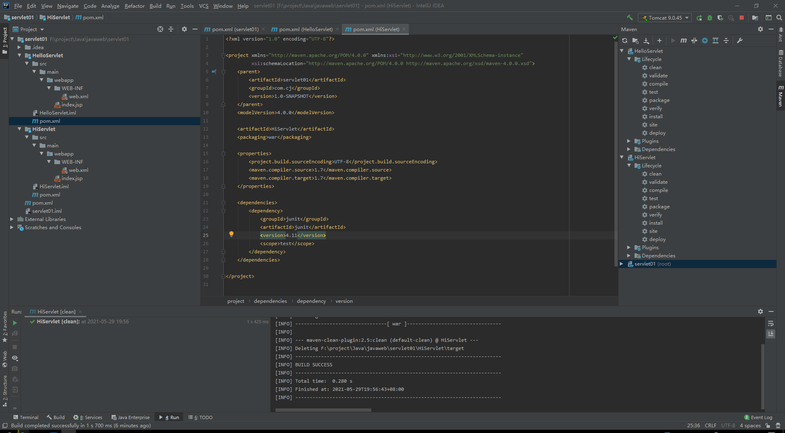Open the Refactor menu
The image size is (785, 433).
tap(135, 6)
